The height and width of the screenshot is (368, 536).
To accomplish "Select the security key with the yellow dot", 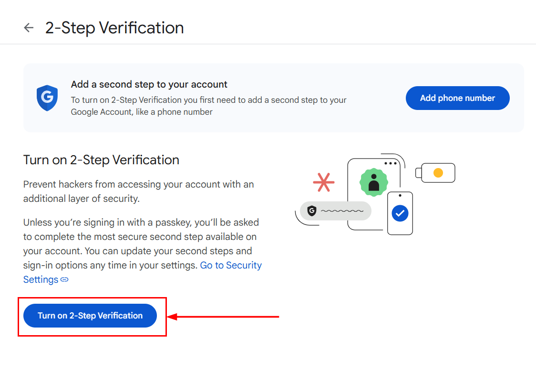I will 435,173.
